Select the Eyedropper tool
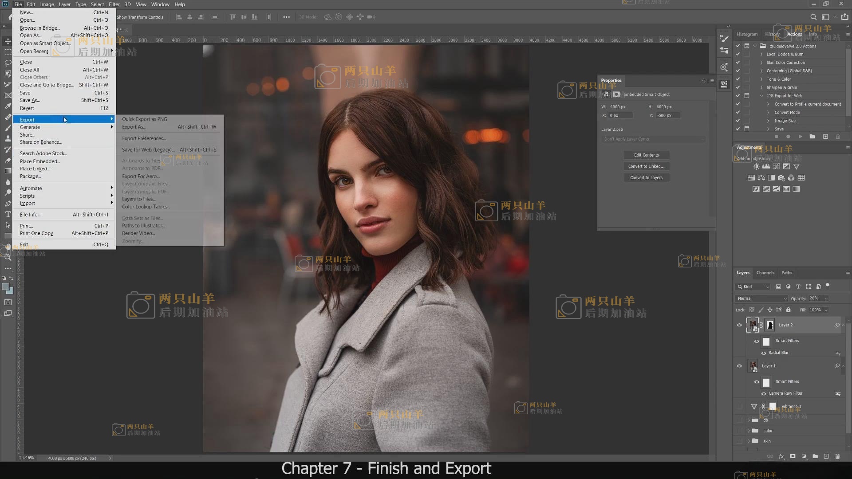The height and width of the screenshot is (479, 852). [8, 106]
